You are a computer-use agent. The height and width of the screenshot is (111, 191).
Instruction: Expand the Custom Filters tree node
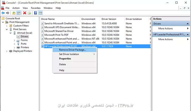tap(7, 26)
